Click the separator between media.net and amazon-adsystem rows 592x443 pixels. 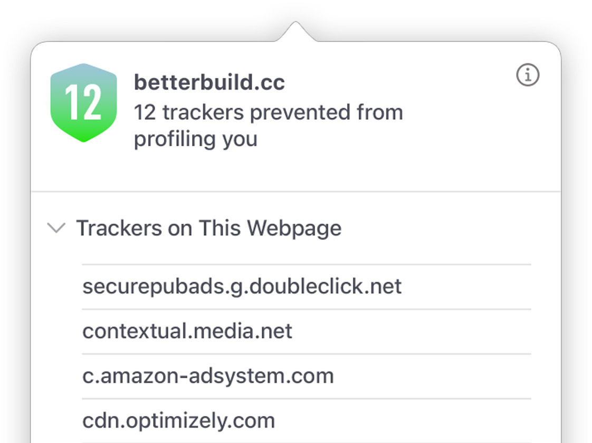tap(306, 354)
